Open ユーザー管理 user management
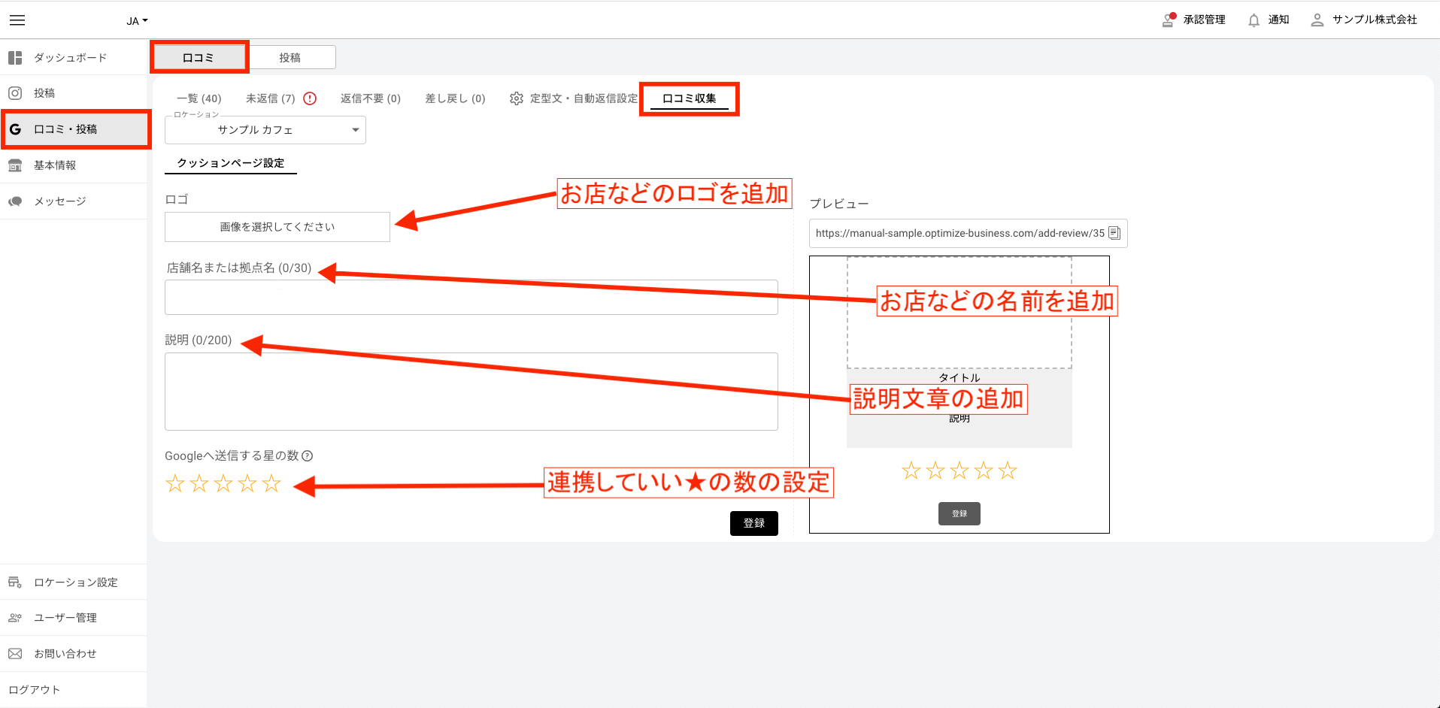The height and width of the screenshot is (708, 1440). pyautogui.click(x=65, y=617)
